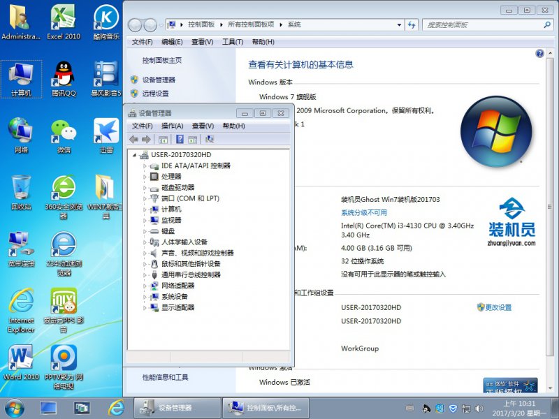Select the 声音、视频和游戏控制器 tree item

(198, 253)
